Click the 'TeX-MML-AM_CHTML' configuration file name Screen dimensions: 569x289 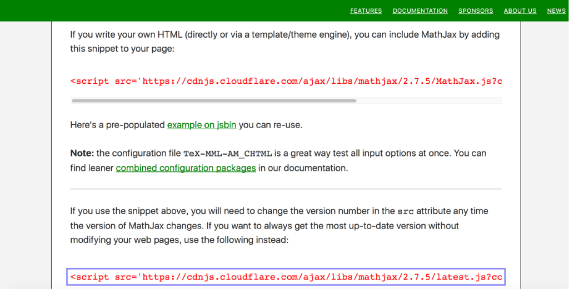228,154
